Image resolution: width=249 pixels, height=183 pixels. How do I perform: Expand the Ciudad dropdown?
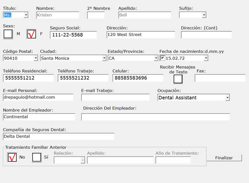(x=104, y=58)
